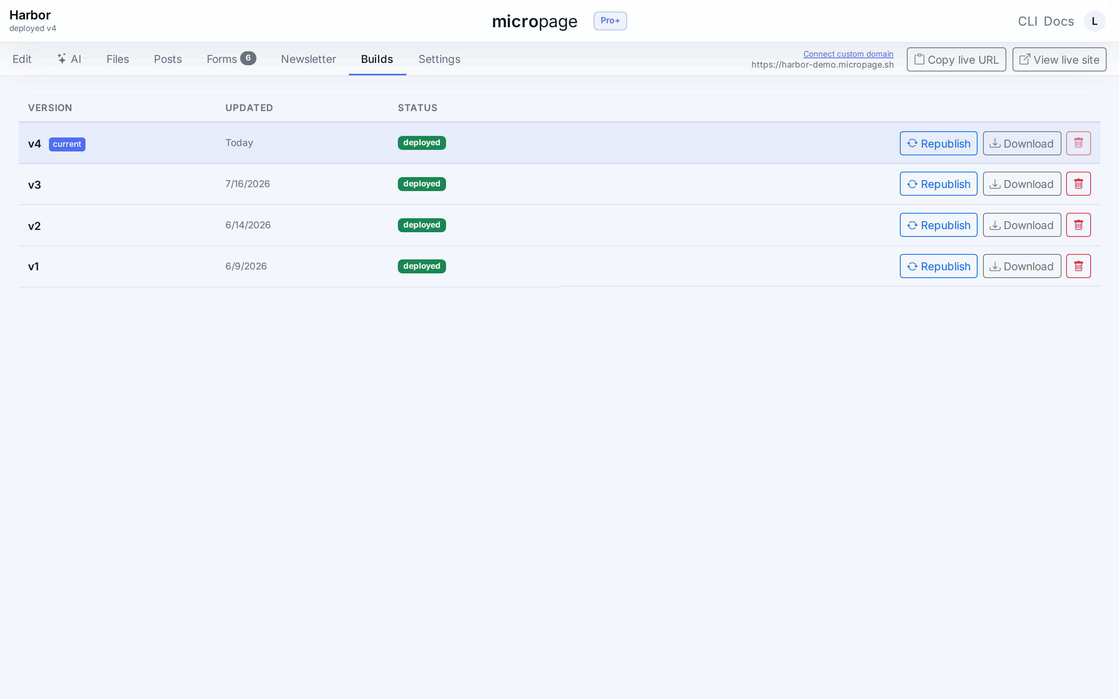1119x699 pixels.
Task: Download the v4 build
Action: [x=1022, y=143]
